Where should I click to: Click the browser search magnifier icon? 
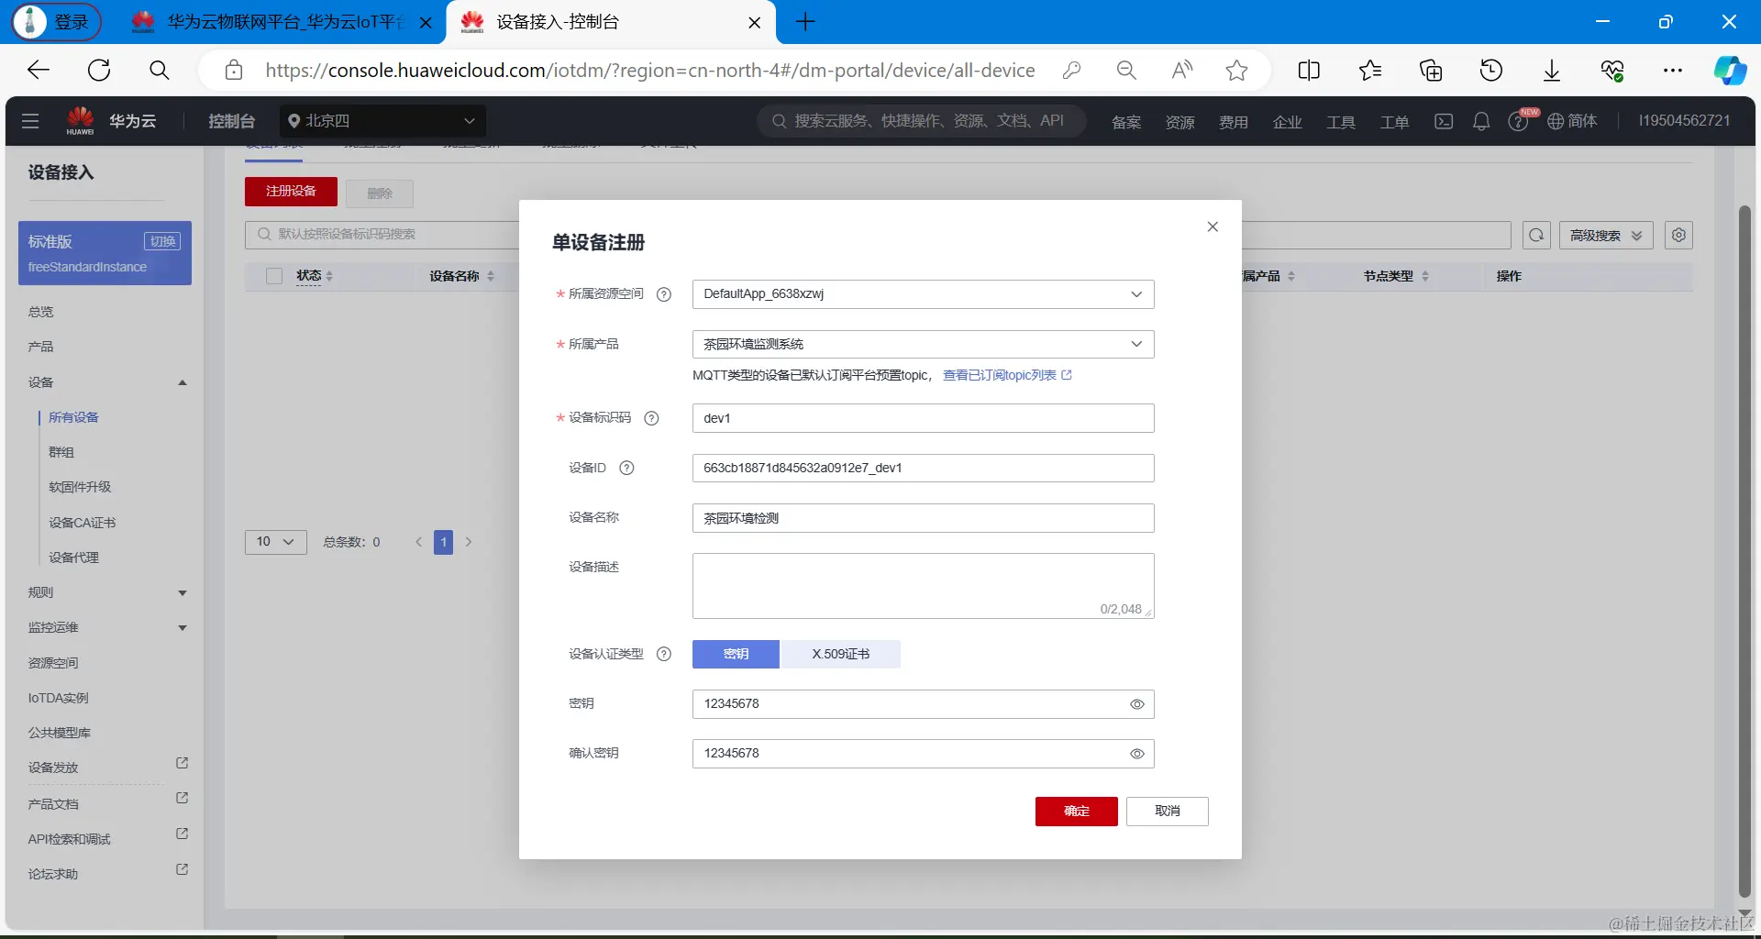[x=160, y=71]
